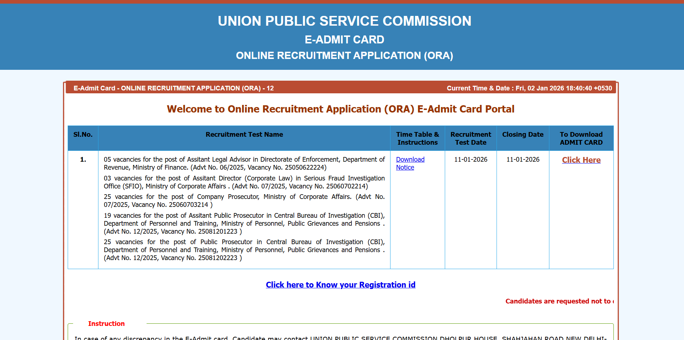Click the To Download ADMIT CARD header
The width and height of the screenshot is (684, 340).
(x=581, y=138)
